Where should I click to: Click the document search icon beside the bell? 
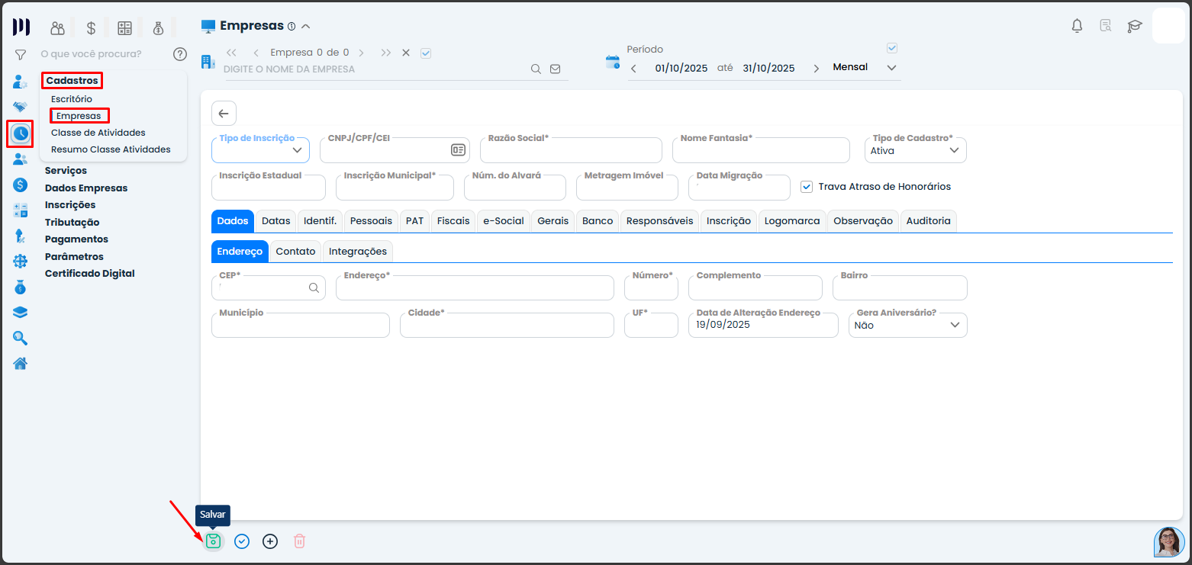coord(1105,26)
